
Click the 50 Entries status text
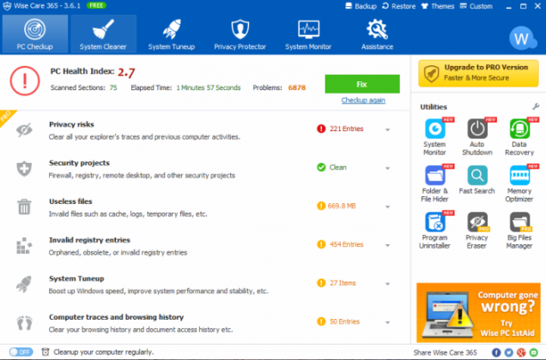344,321
